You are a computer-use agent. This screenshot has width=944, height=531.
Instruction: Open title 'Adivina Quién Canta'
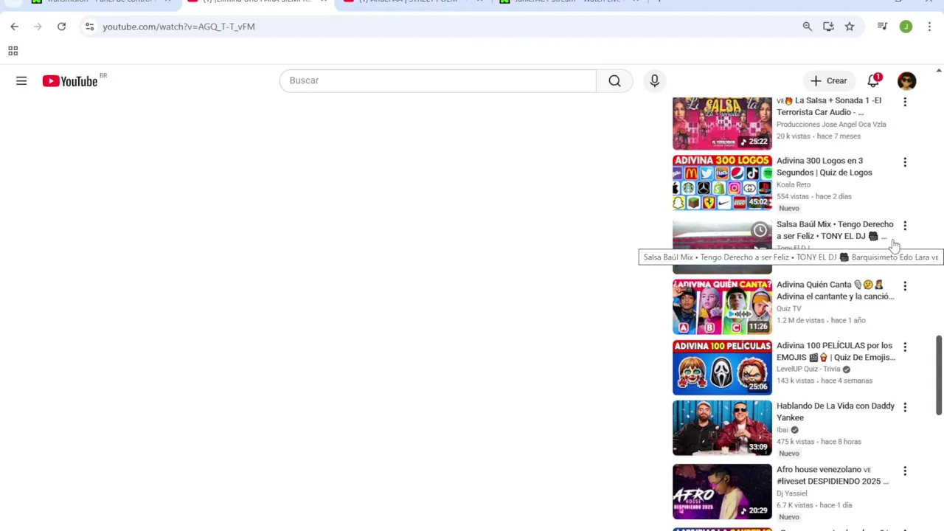point(836,291)
